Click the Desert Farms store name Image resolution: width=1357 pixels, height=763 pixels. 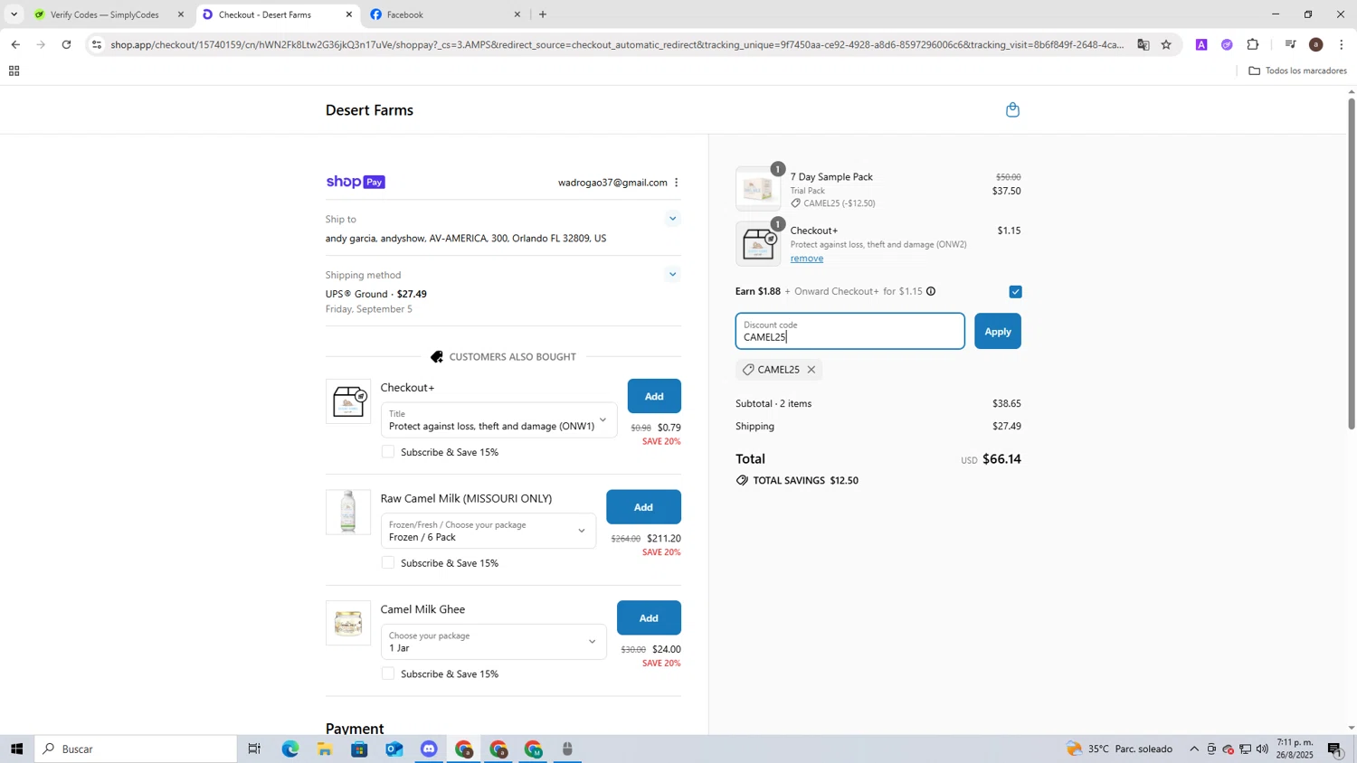coord(369,110)
